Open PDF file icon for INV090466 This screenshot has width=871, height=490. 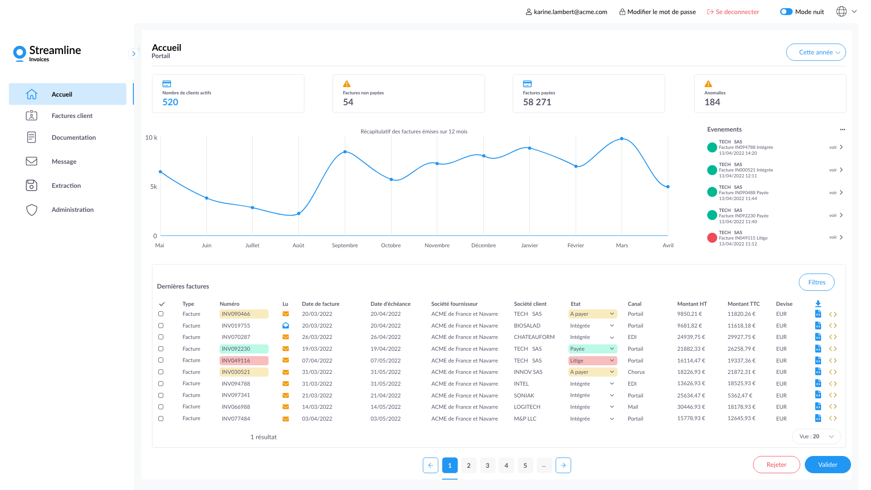818,314
